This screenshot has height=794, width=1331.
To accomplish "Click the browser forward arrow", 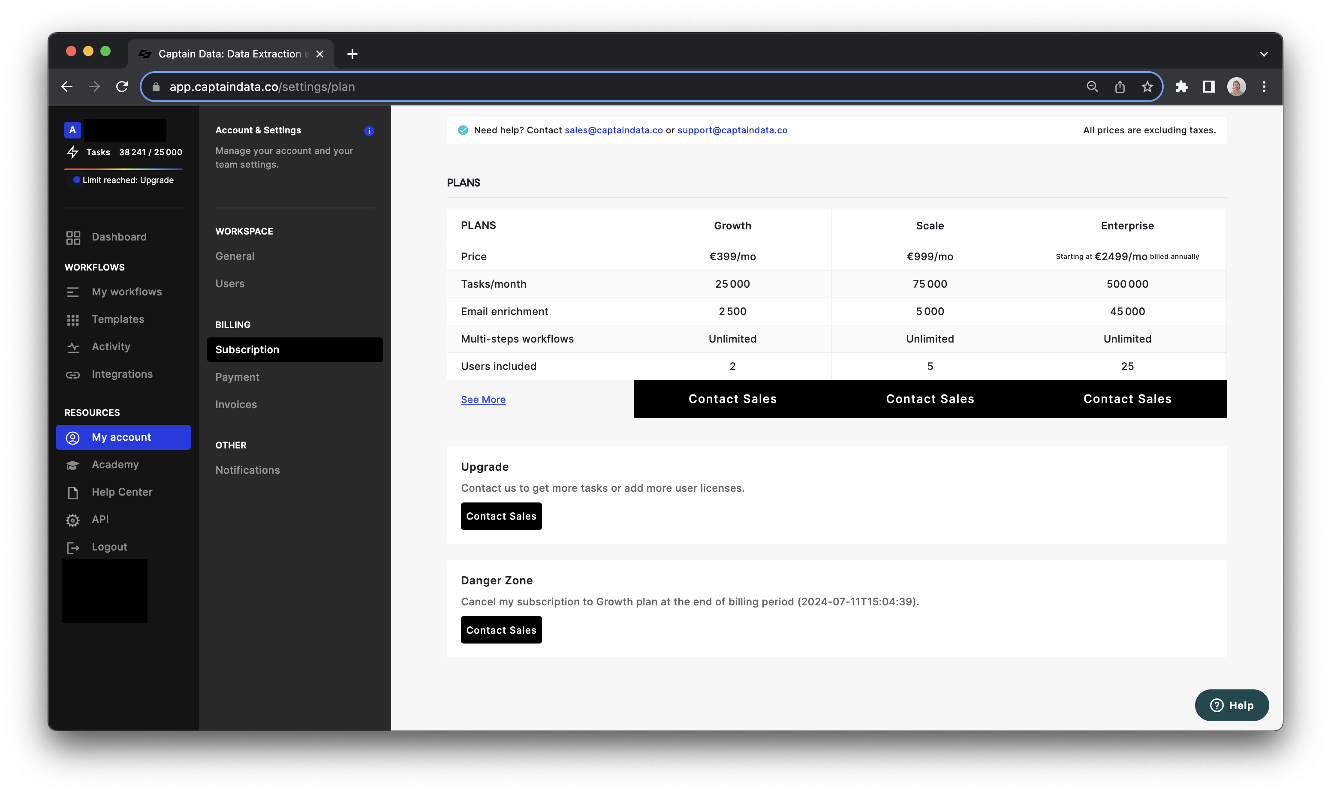I will coord(94,87).
